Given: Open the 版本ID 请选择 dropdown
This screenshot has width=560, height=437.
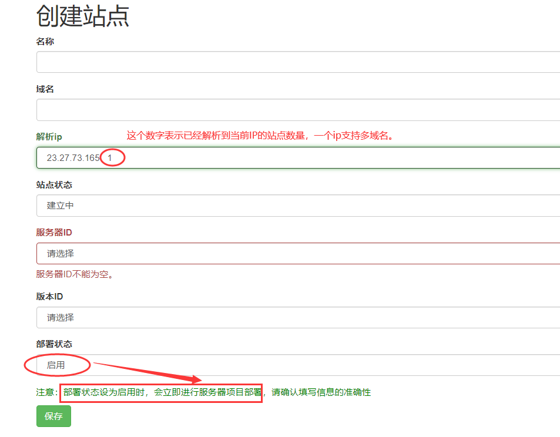Looking at the screenshot, I should (x=298, y=317).
